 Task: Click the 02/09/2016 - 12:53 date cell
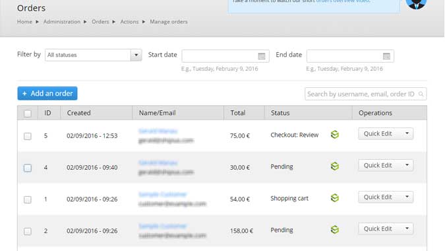pos(92,136)
